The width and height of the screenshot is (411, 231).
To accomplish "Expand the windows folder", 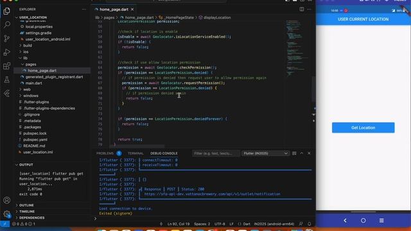I will tap(30, 96).
